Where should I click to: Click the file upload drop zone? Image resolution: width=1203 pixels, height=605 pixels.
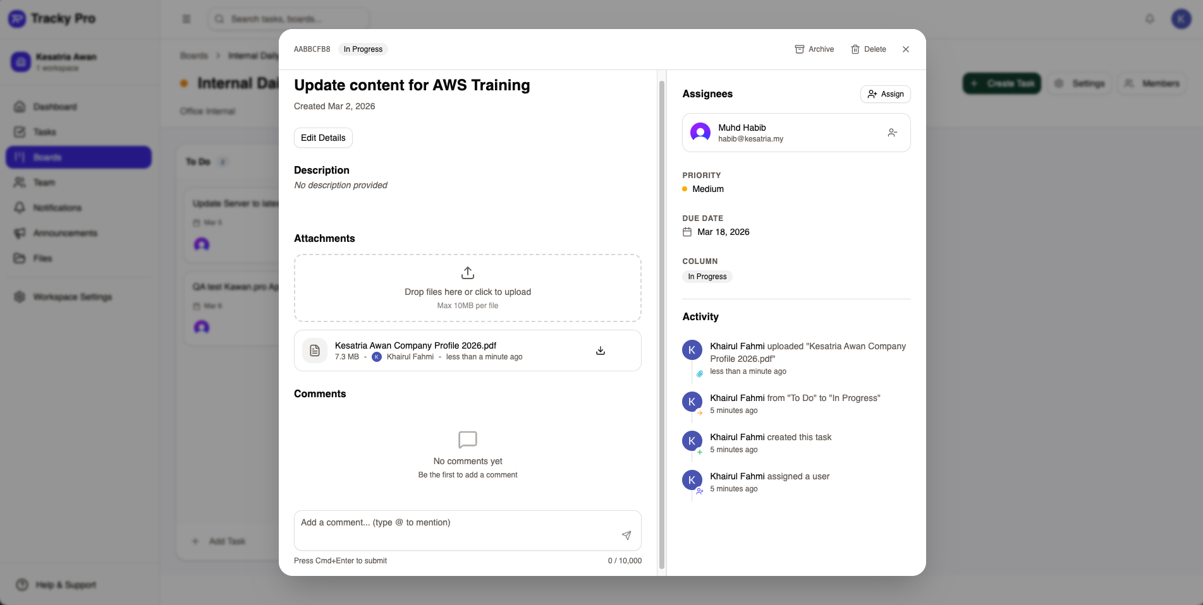tap(467, 288)
